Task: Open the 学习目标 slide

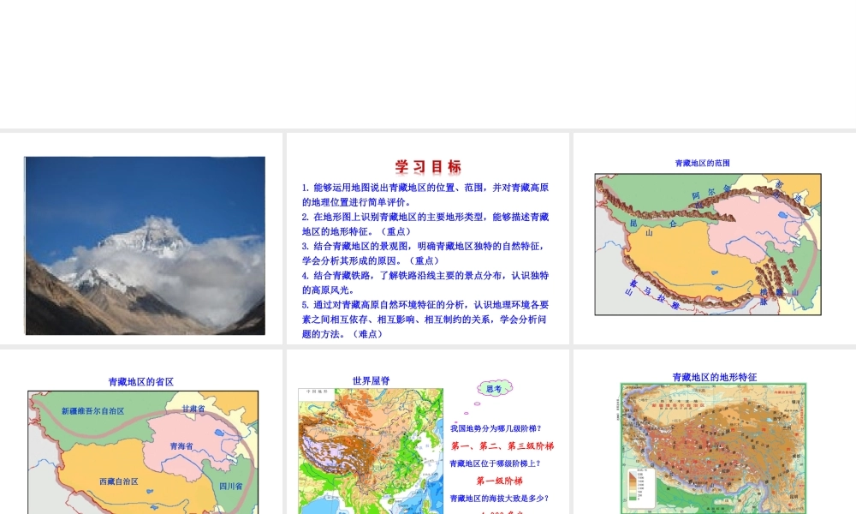Action: [x=427, y=239]
